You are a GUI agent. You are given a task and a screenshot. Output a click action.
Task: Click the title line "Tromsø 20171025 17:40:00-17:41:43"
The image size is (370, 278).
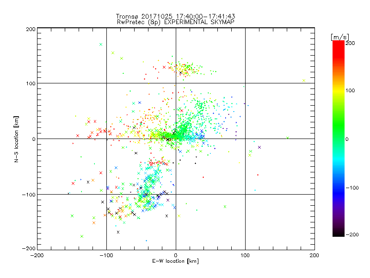coord(175,16)
